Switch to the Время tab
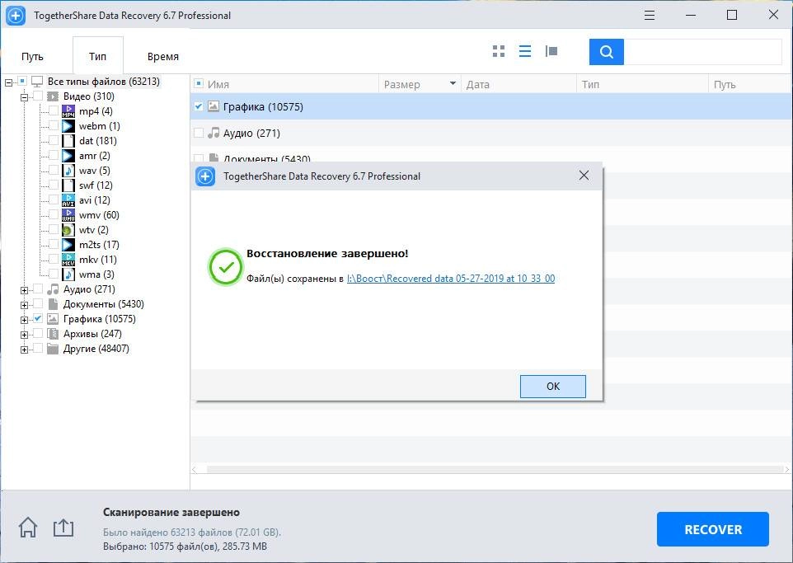793x563 pixels. [163, 56]
